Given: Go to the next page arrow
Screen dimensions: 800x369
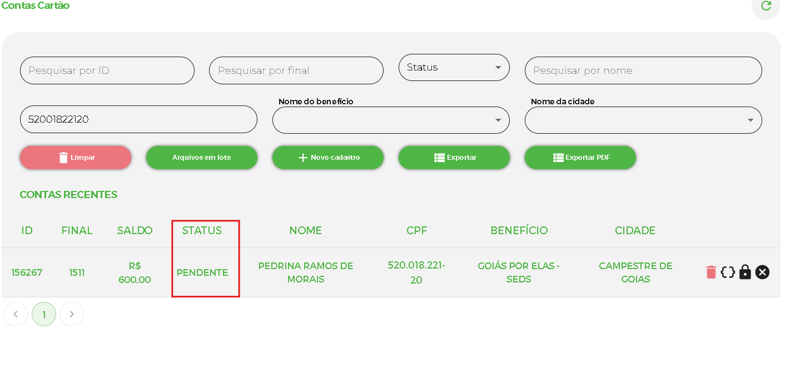Looking at the screenshot, I should (72, 314).
